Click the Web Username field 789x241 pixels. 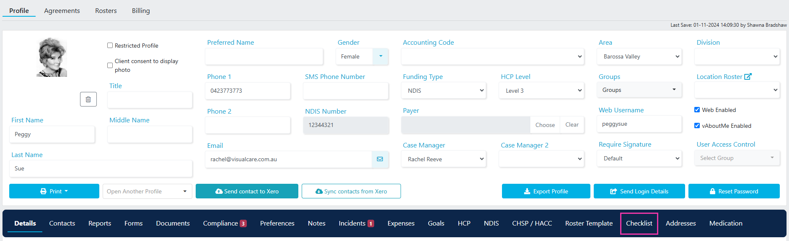(639, 124)
